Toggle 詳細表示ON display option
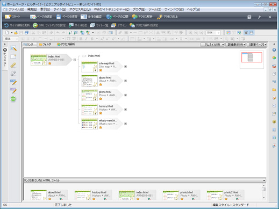The height and width of the screenshot is (209, 279). coord(235,45)
